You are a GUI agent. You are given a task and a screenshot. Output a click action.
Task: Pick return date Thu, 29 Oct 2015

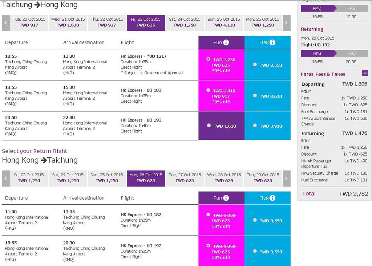pyautogui.click(x=263, y=178)
